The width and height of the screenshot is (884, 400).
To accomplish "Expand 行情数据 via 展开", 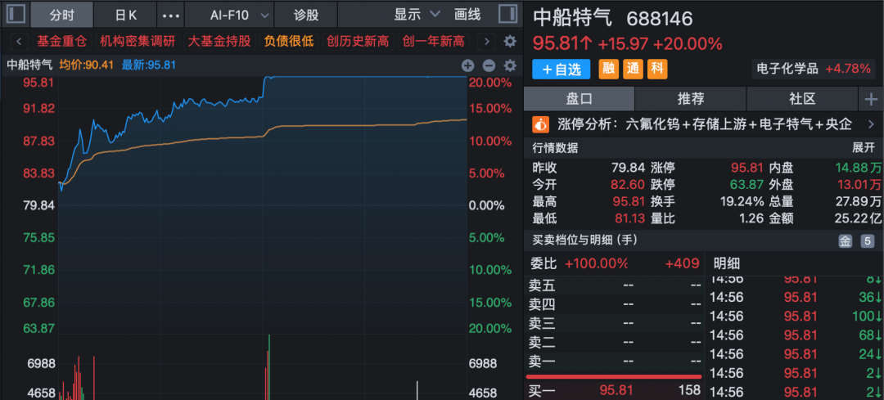I will coord(864,148).
